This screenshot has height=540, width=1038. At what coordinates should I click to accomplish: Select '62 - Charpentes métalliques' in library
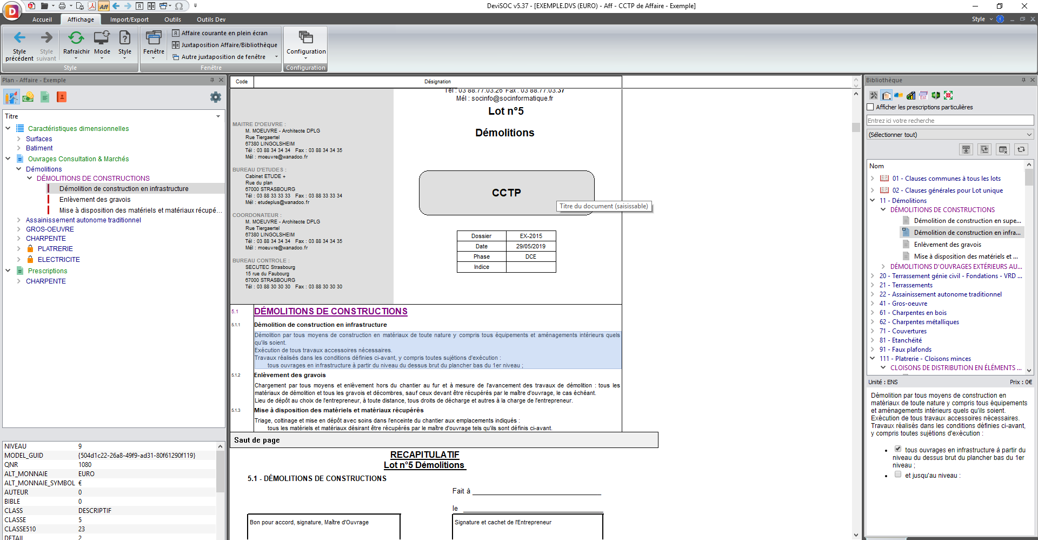click(x=919, y=321)
